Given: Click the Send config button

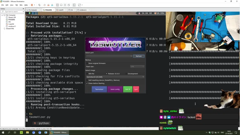Looking at the screenshot, I should click(x=115, y=89).
